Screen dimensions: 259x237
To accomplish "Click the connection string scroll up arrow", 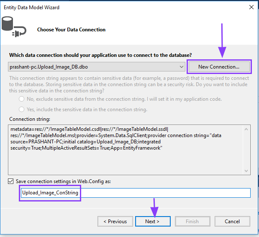I will pos(246,128).
